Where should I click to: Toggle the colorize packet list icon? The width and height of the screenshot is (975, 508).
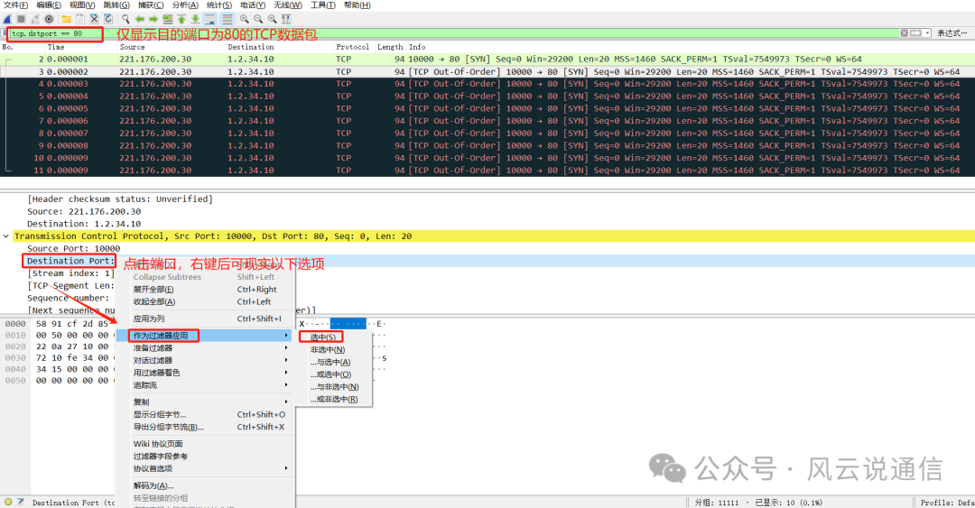(227, 19)
